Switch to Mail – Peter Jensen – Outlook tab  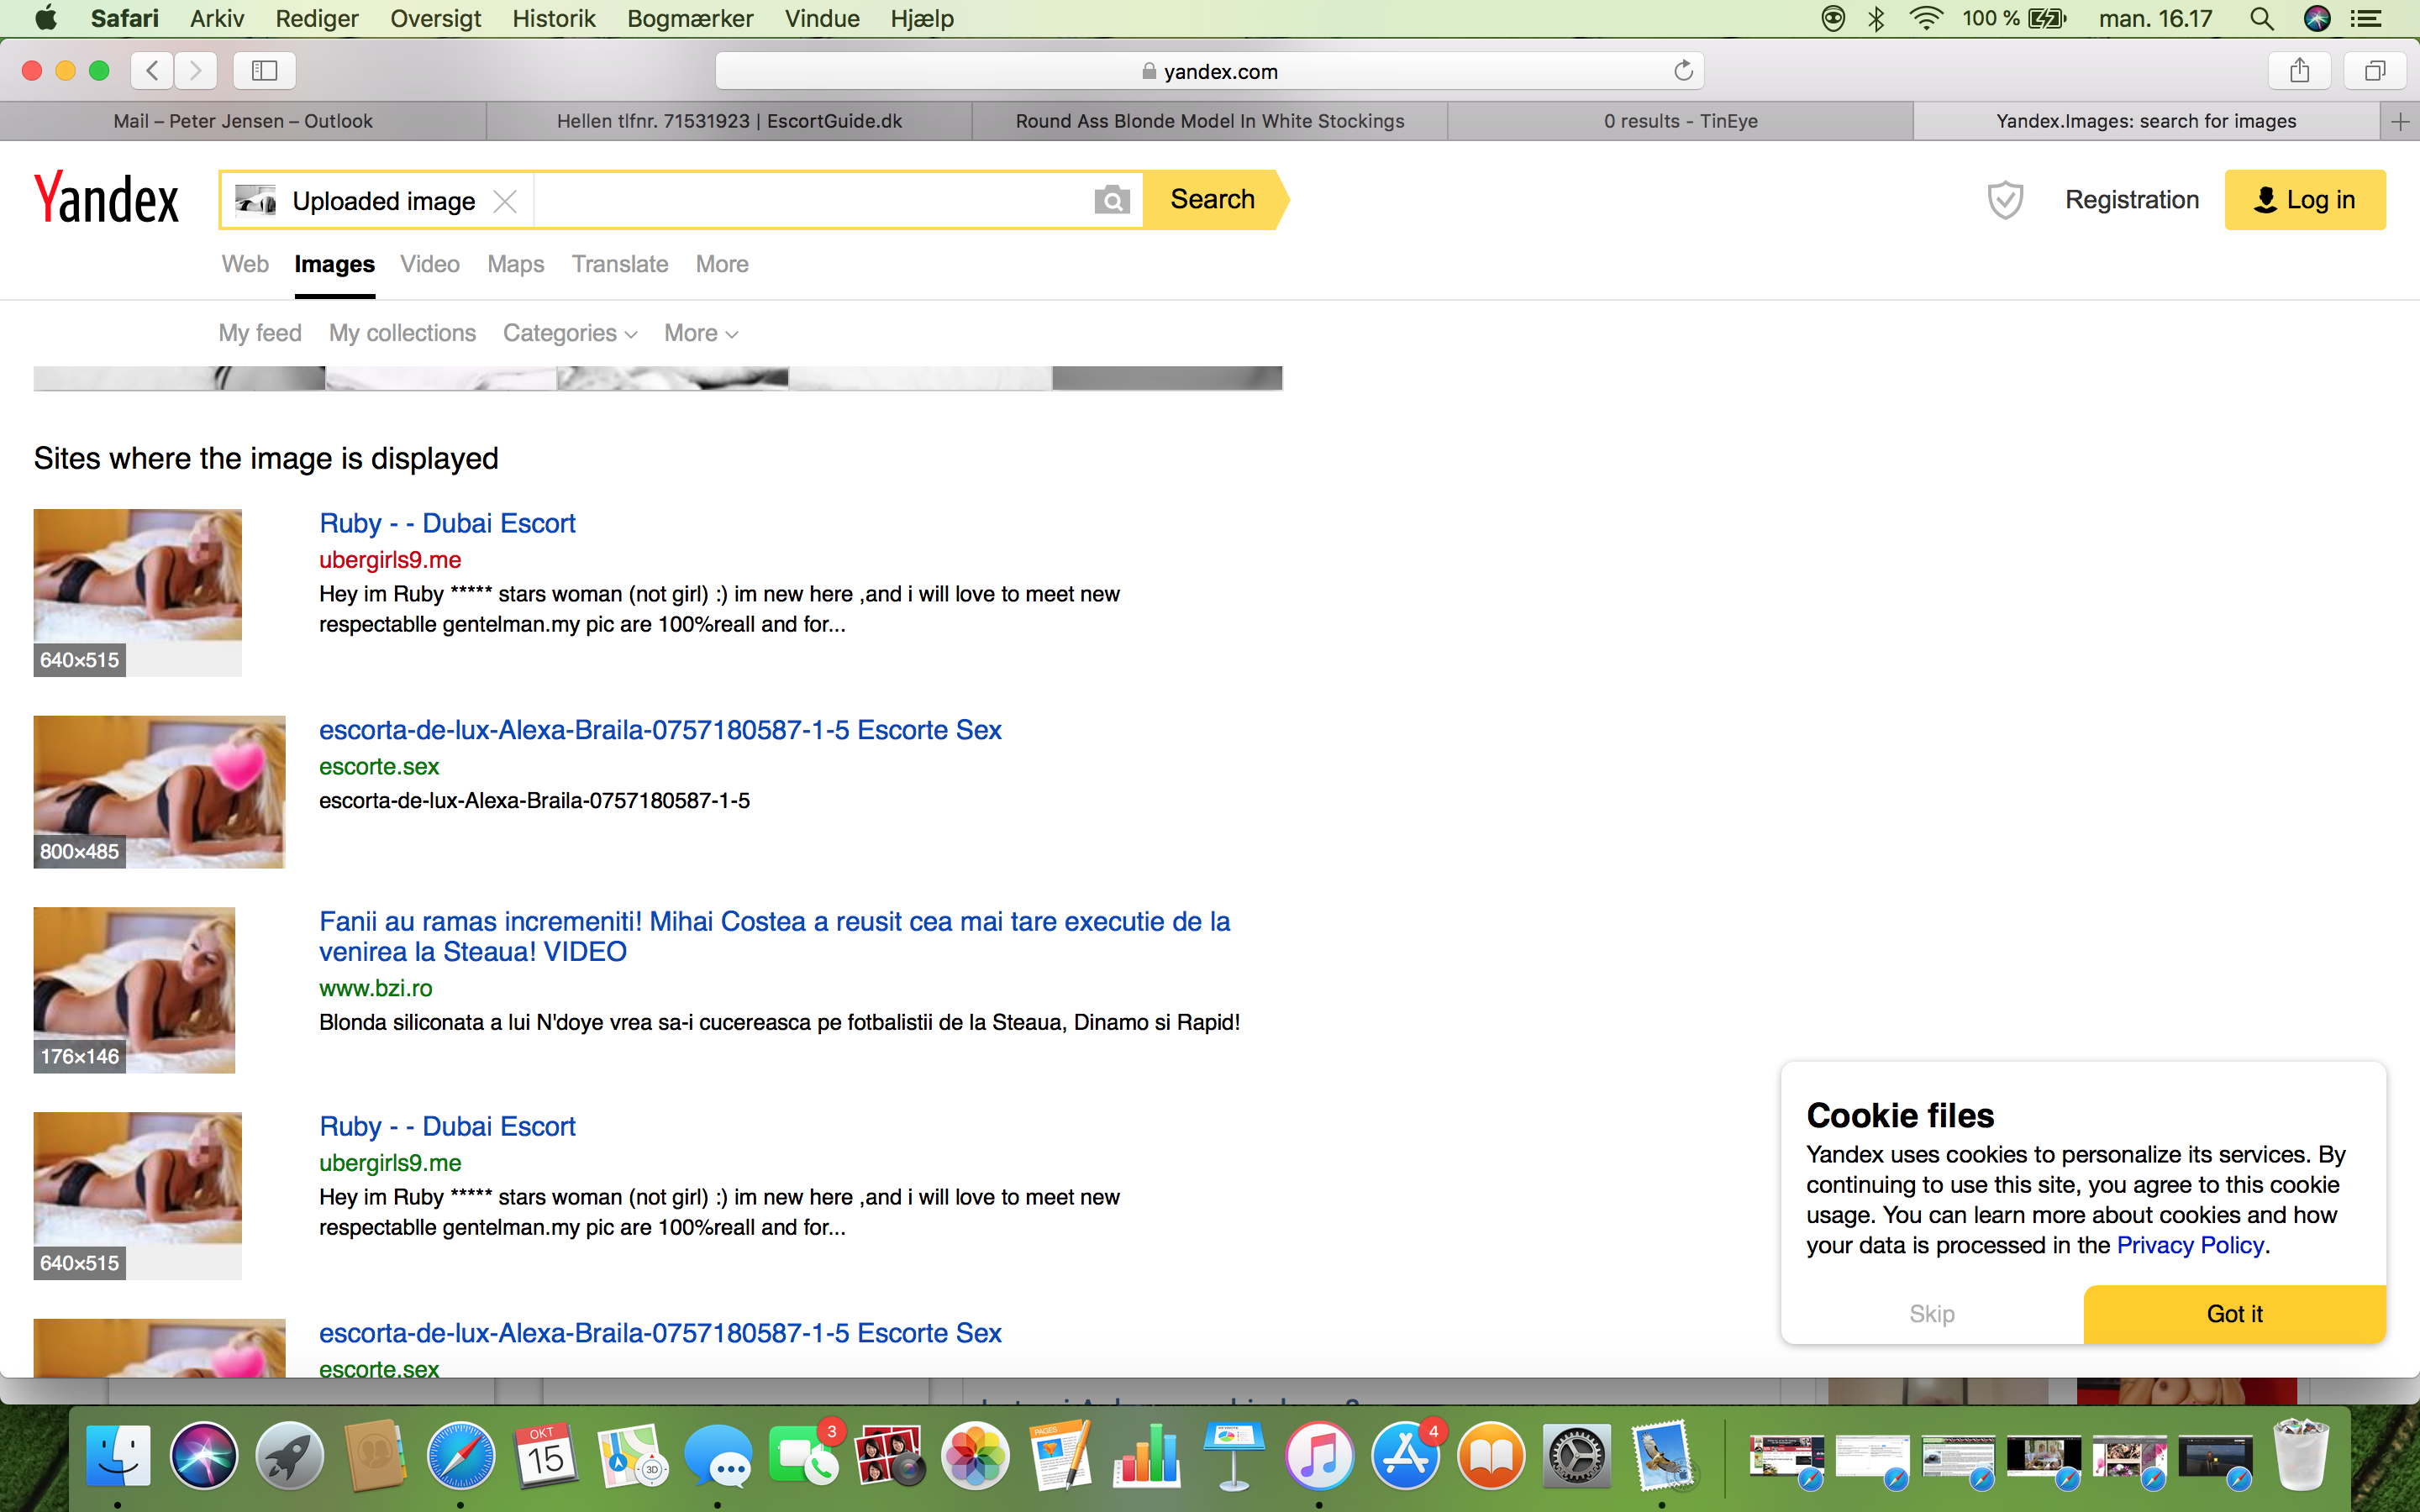coord(243,121)
